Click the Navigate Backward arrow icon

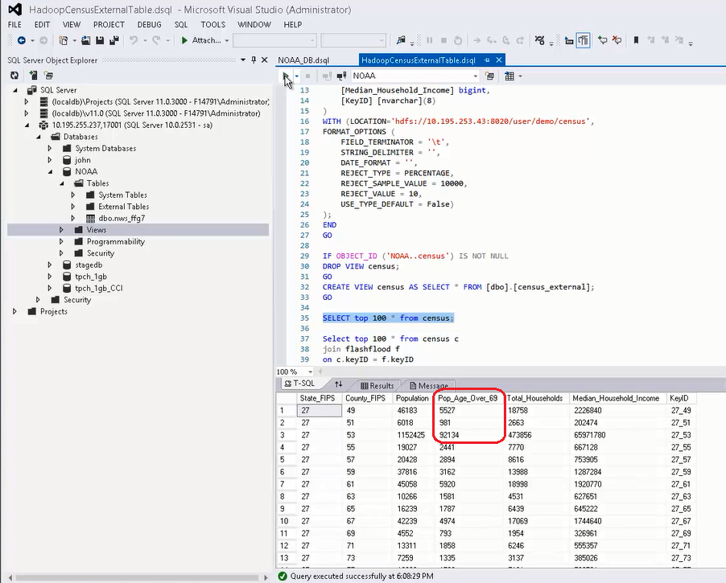21,41
